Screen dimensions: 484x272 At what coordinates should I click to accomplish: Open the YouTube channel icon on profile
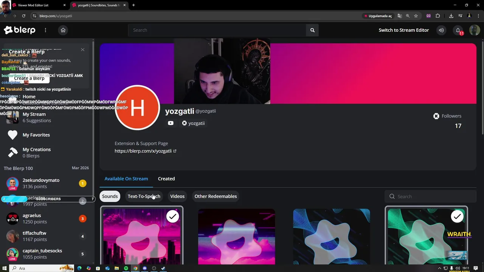coord(171,123)
